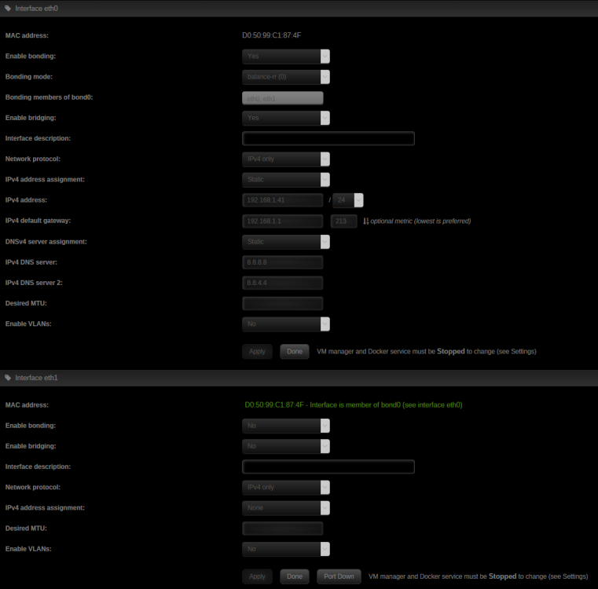Image resolution: width=598 pixels, height=589 pixels.
Task: Click eth0 Interface description field
Action: tap(328, 138)
